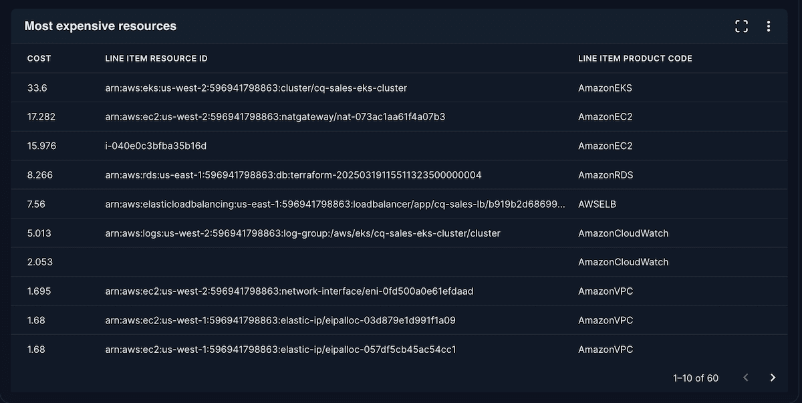Go to next page of results
Viewport: 802px width, 403px height.
(773, 378)
